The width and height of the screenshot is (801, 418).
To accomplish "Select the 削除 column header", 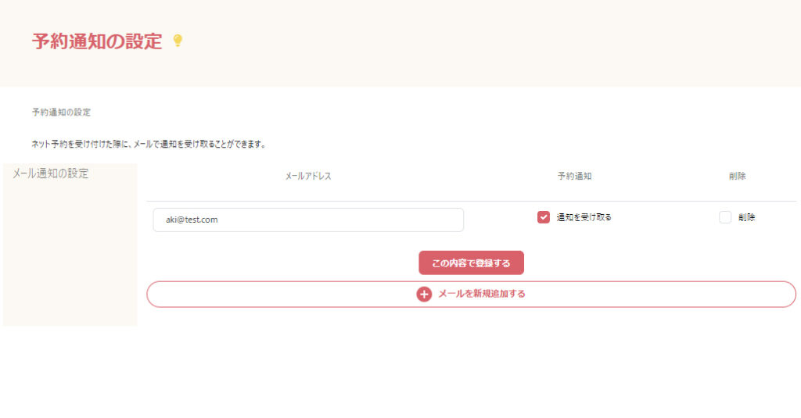I will pos(737,177).
